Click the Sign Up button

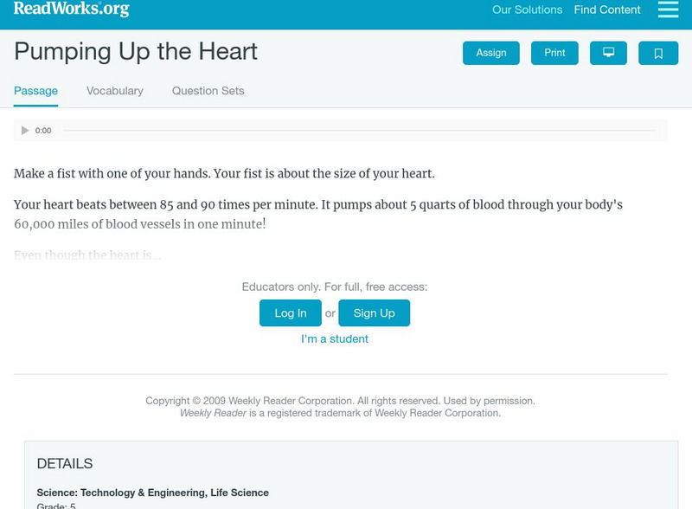coord(374,313)
